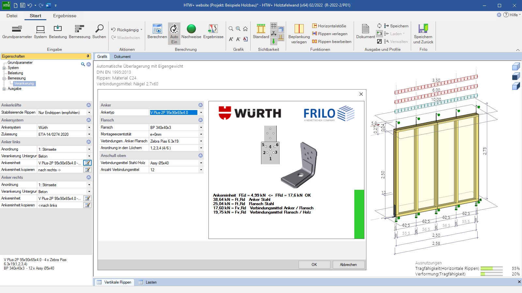Open the Ergebnisse ribbon icon in Berechnung
Viewport: 522px width, 293px height.
coord(213,32)
